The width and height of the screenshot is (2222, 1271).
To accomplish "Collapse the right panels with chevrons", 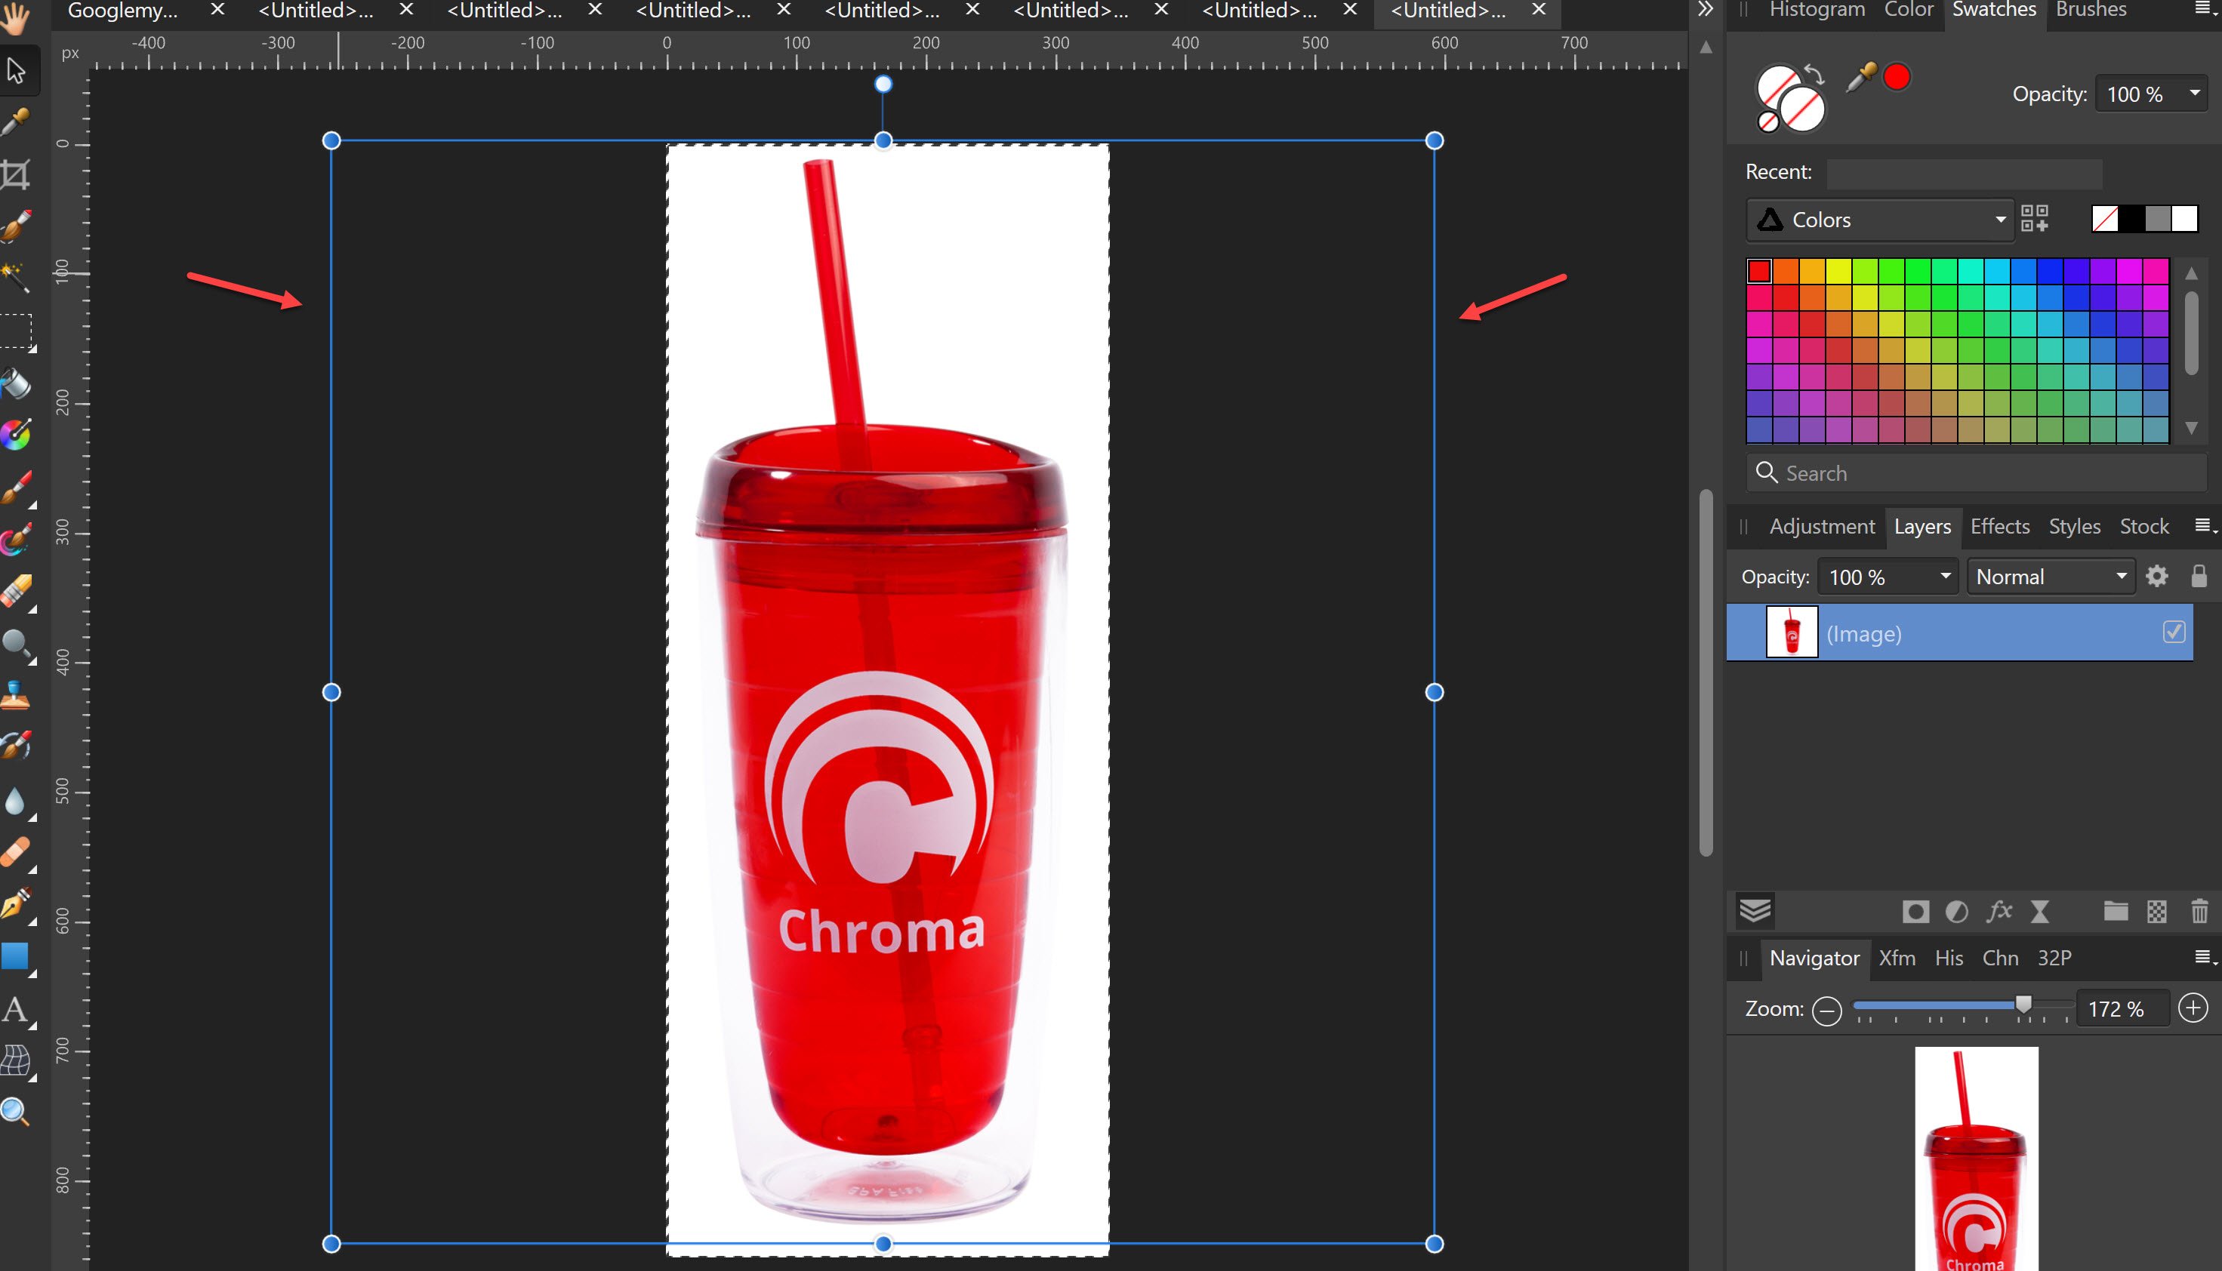I will pos(1705,10).
